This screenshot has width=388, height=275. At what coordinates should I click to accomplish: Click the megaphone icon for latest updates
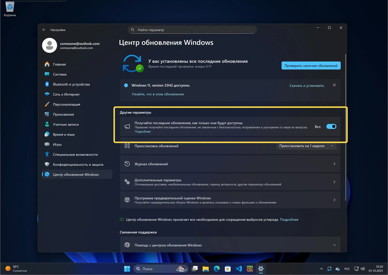(x=127, y=127)
